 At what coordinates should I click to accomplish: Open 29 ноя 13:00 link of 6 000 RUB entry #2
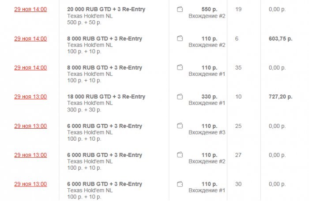pos(30,155)
